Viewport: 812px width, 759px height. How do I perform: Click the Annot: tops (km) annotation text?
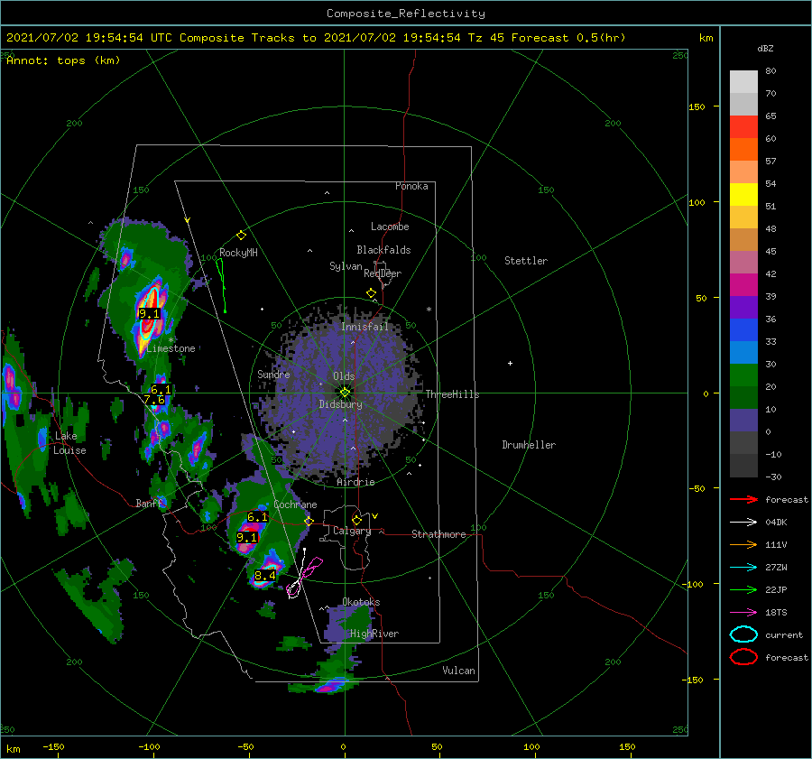click(x=63, y=60)
